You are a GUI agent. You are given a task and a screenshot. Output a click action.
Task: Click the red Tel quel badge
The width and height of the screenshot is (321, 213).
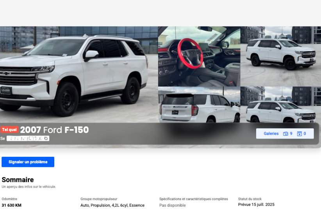tap(9, 130)
